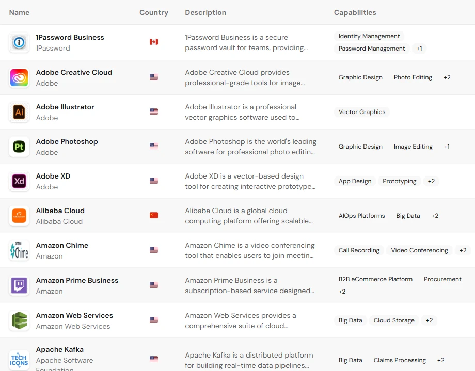
Task: Open the Adobe Creative Cloud logo icon
Action: click(x=19, y=77)
